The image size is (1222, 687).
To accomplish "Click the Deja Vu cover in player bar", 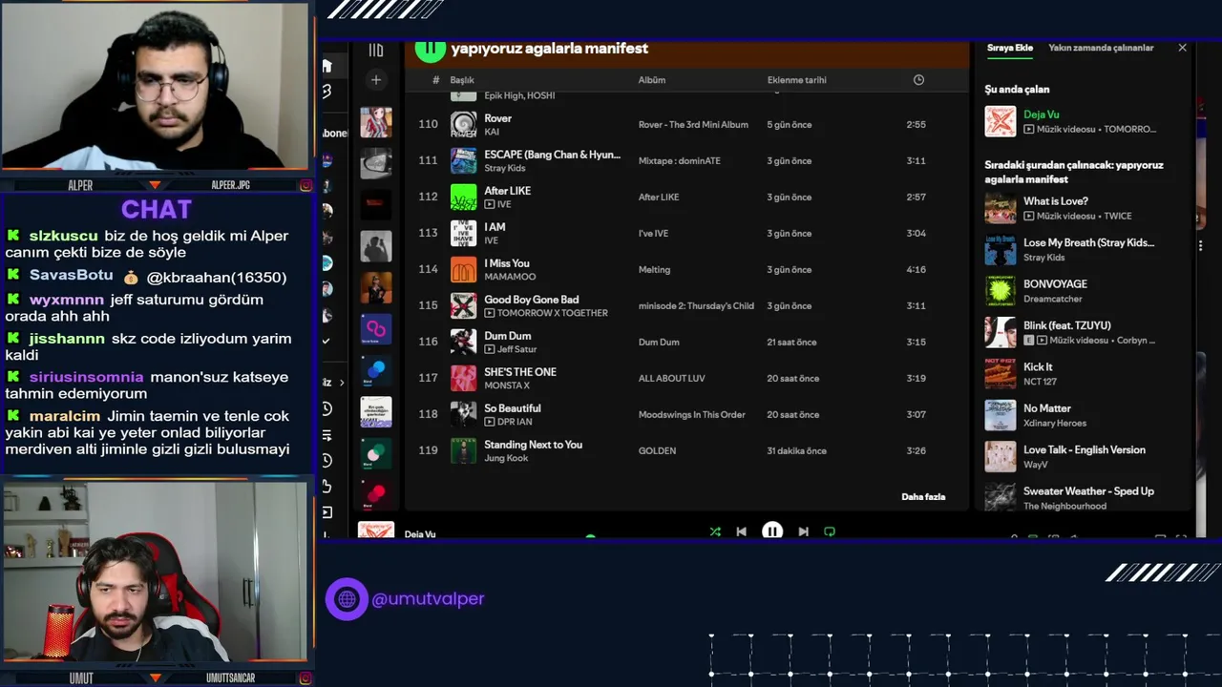I will point(376,530).
